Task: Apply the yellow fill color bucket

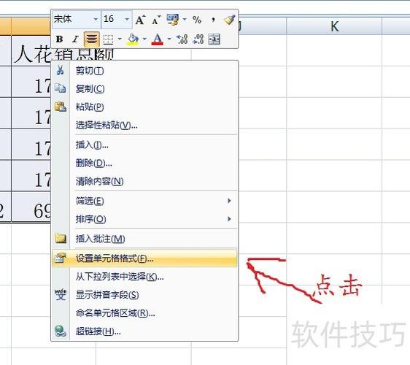Action: point(133,39)
